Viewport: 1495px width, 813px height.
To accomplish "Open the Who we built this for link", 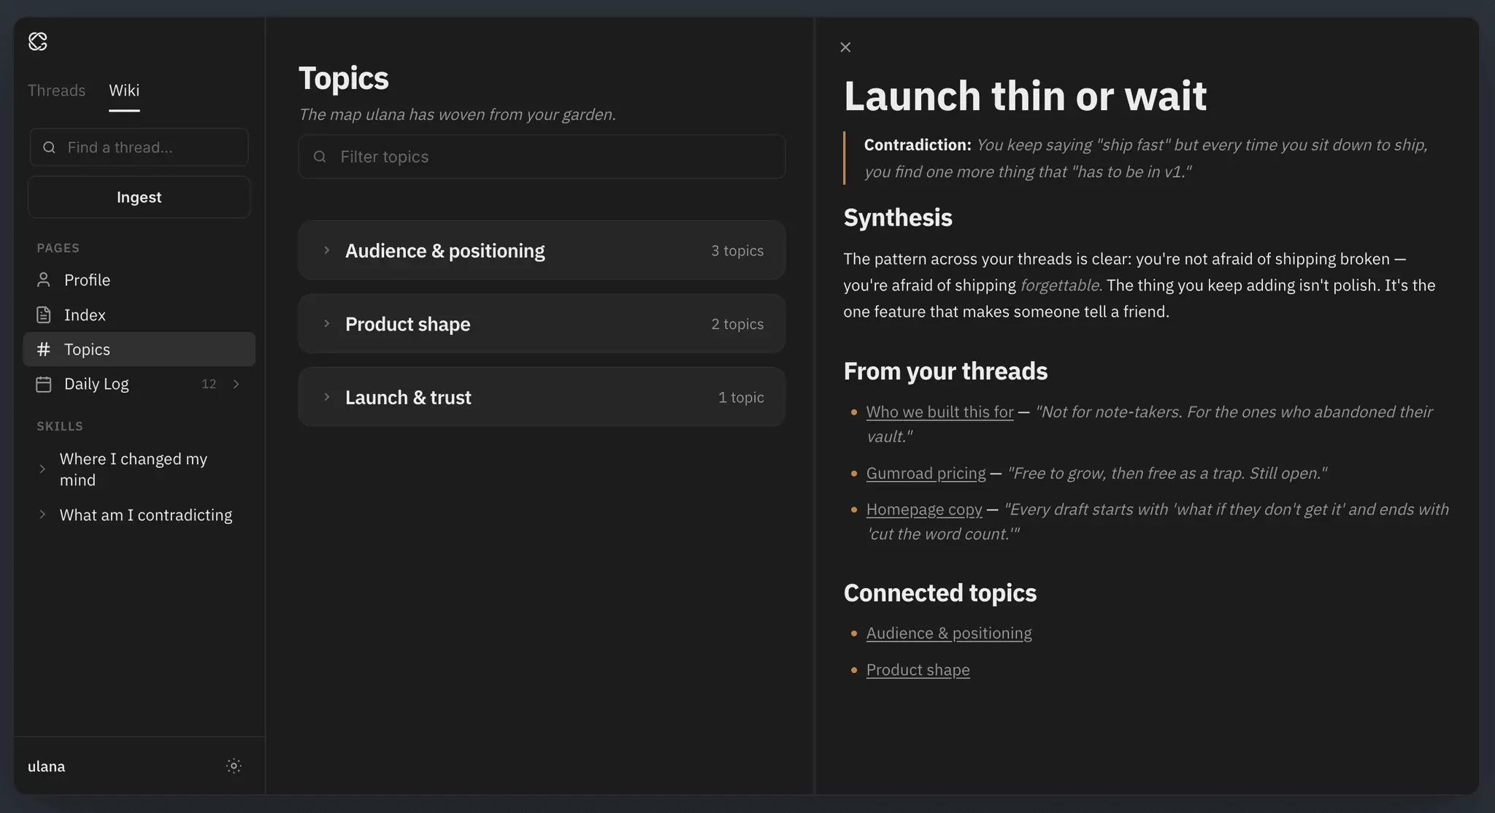I will (939, 412).
